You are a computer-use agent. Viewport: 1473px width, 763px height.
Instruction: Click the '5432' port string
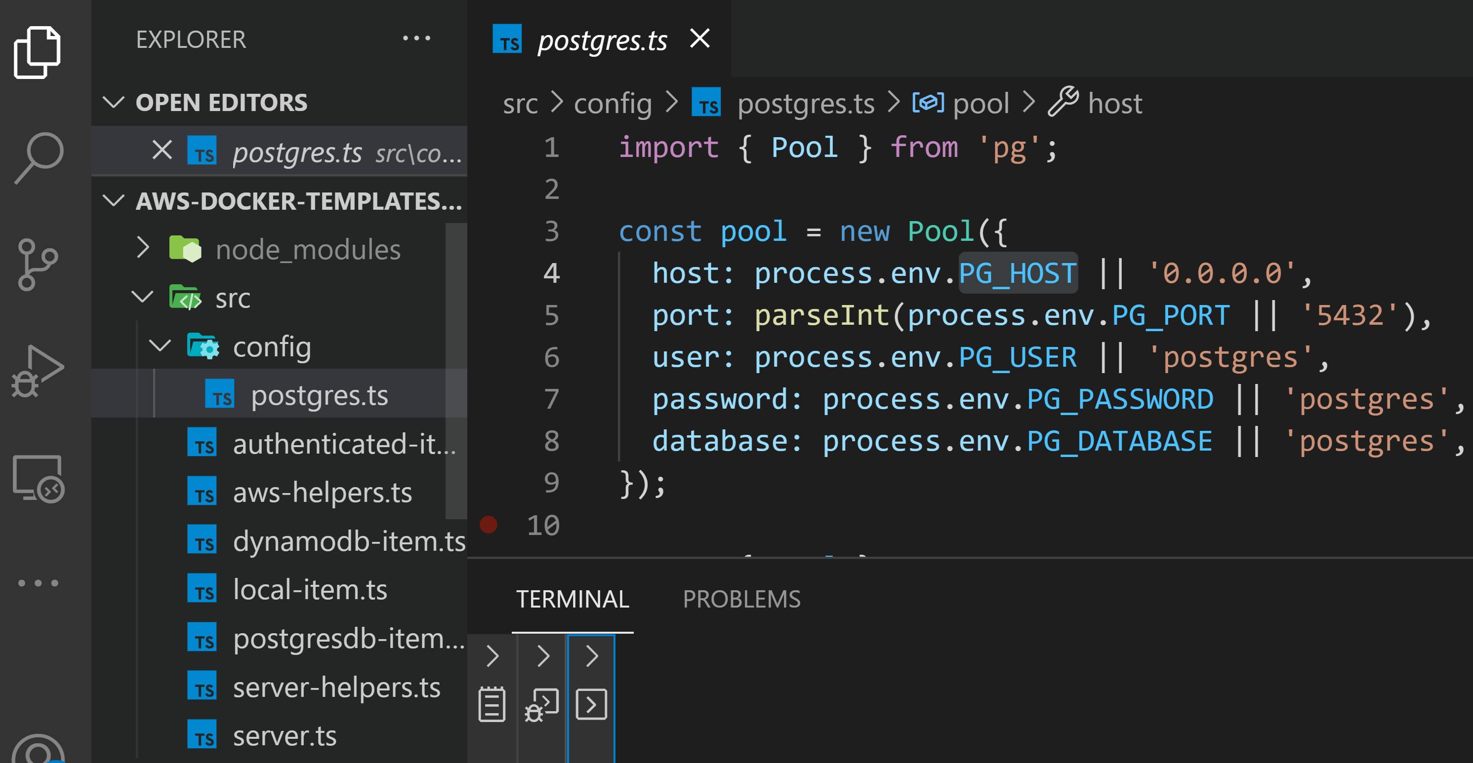(1350, 315)
